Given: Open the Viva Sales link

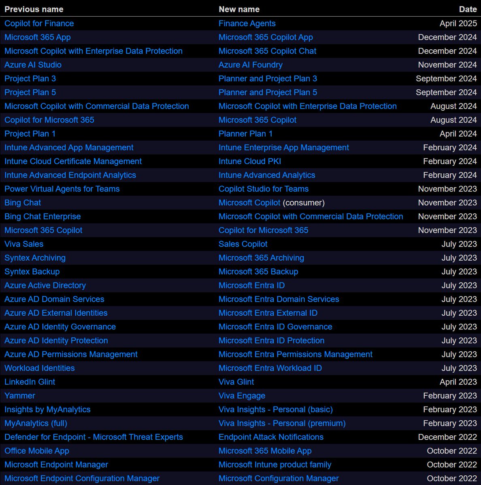Looking at the screenshot, I should pyautogui.click(x=24, y=244).
